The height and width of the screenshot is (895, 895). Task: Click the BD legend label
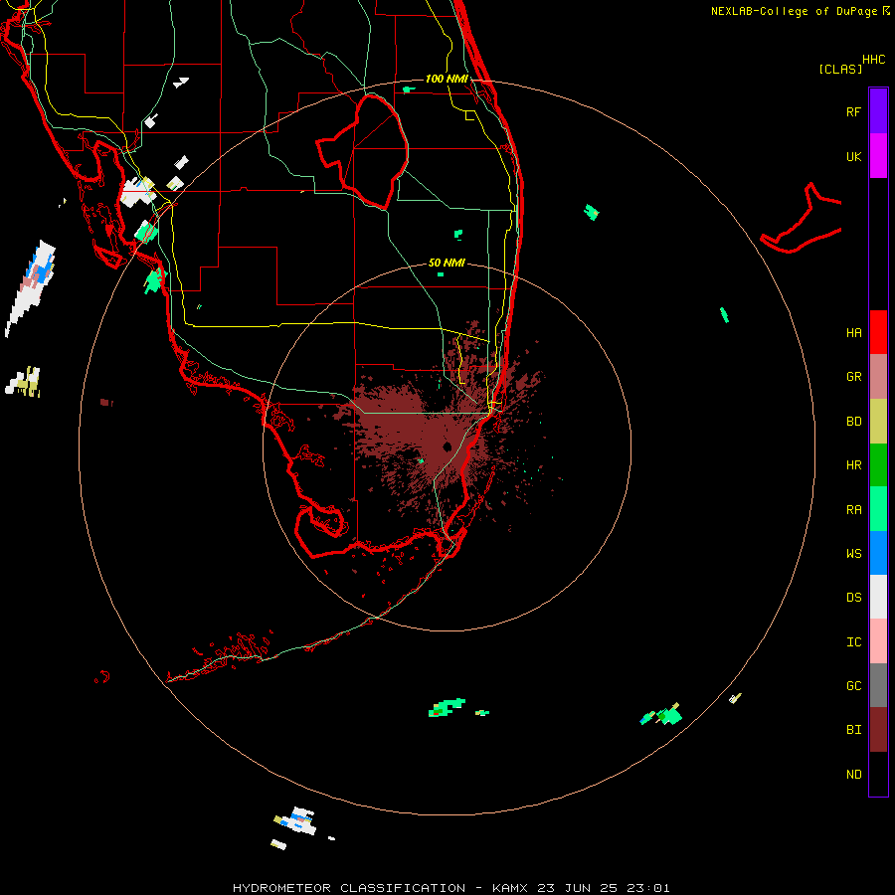click(x=853, y=422)
